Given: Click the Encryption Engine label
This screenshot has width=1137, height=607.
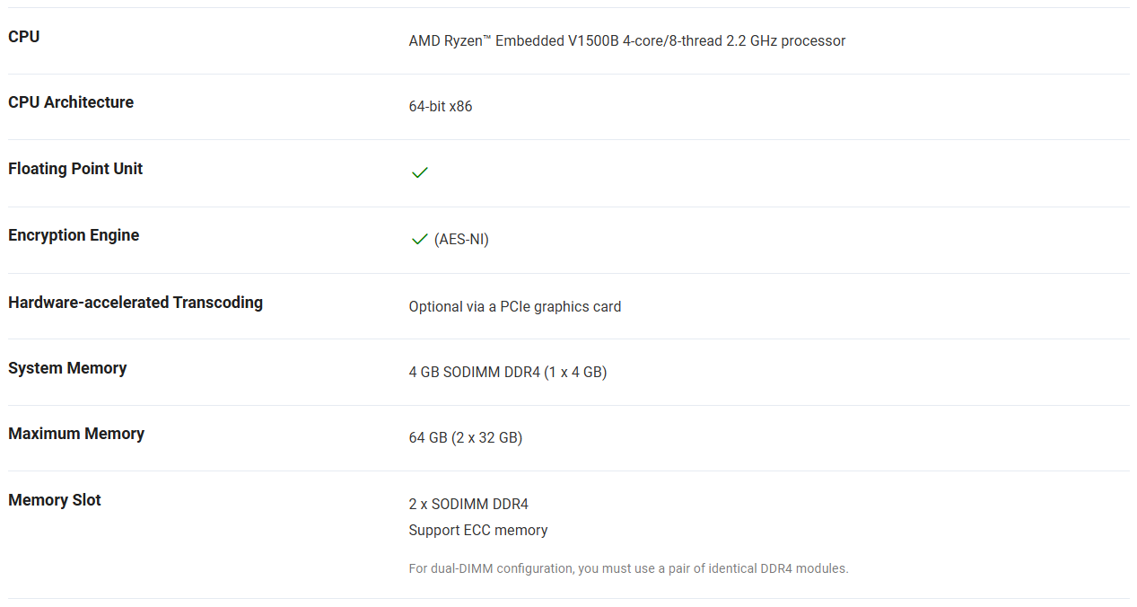Looking at the screenshot, I should coord(74,235).
